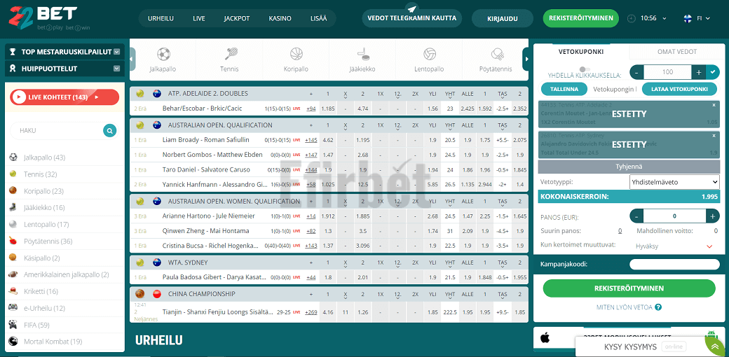The width and height of the screenshot is (729, 357).
Task: Open Kriketti (16) in sidebar
Action: 65,291
